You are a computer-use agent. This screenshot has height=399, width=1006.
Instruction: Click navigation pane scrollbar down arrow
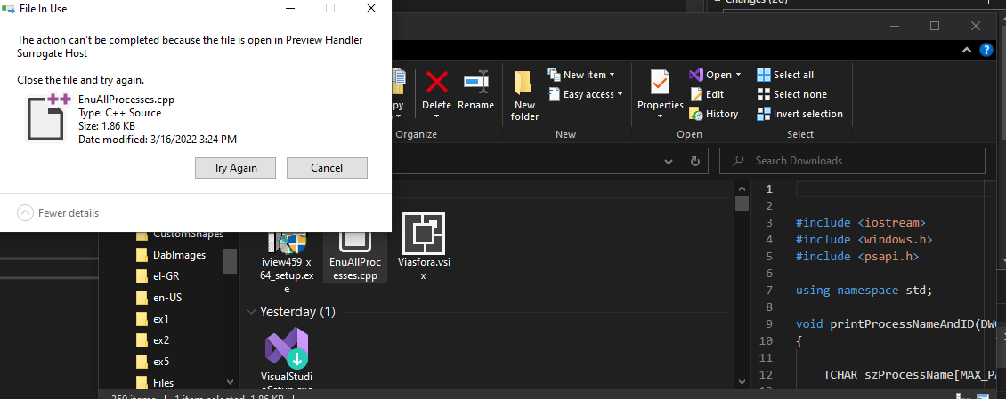[x=231, y=382]
